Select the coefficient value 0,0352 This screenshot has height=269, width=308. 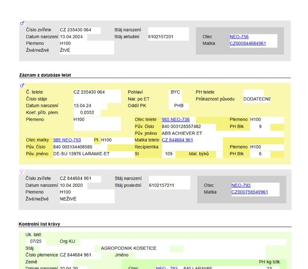tap(87, 113)
